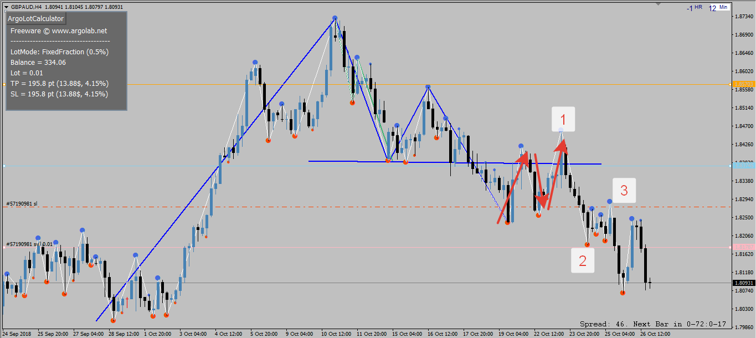Open the dropdown arrow beside GBPAUD,H4
756x338 pixels.
tap(6, 7)
